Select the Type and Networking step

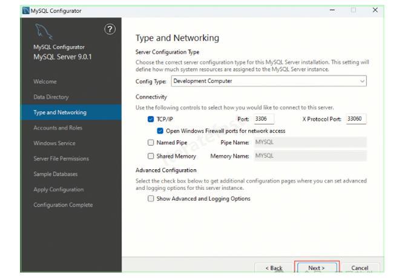click(x=71, y=112)
